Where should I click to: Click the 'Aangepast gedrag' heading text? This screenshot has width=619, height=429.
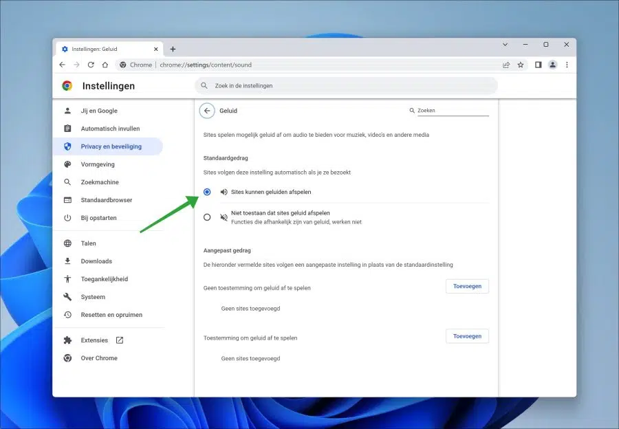(x=227, y=251)
